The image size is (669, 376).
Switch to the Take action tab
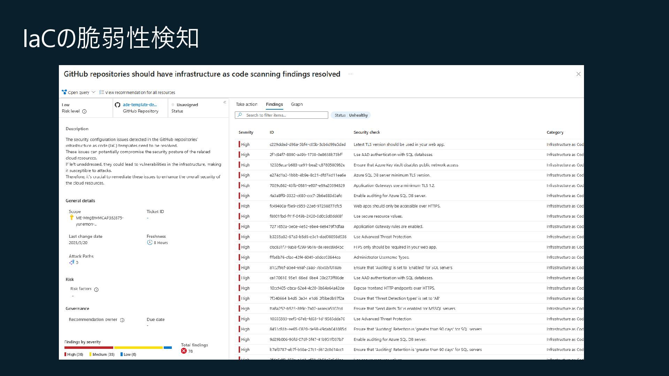(246, 104)
